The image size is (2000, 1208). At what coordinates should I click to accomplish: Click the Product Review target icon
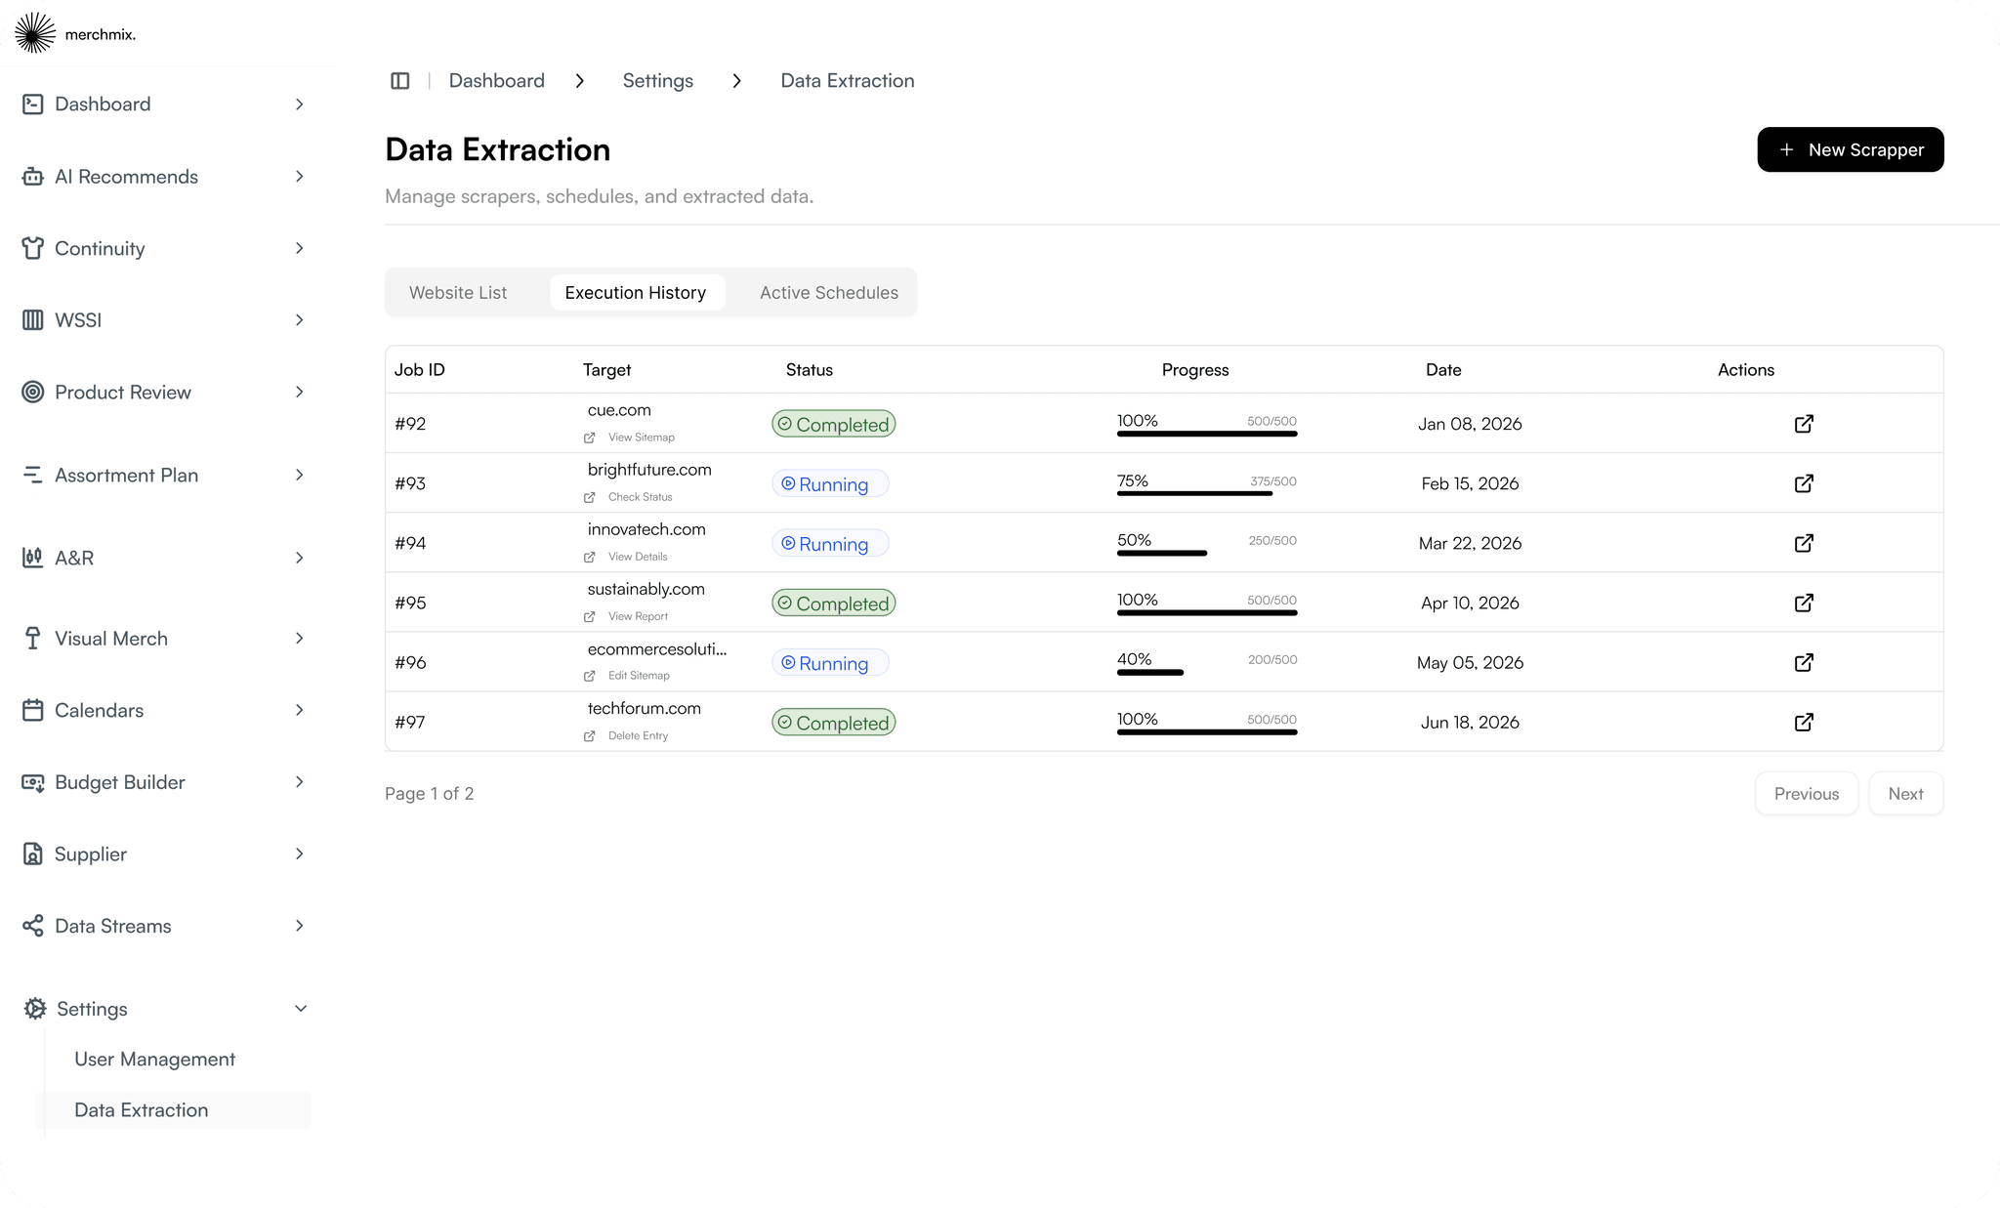(x=32, y=393)
